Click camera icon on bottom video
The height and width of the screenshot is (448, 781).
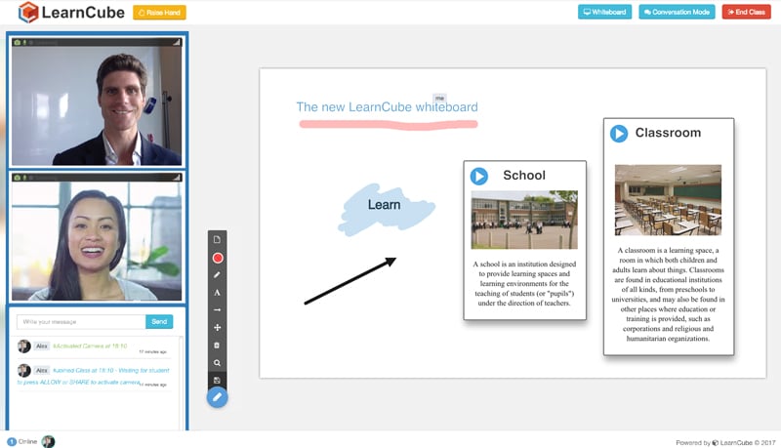18,178
